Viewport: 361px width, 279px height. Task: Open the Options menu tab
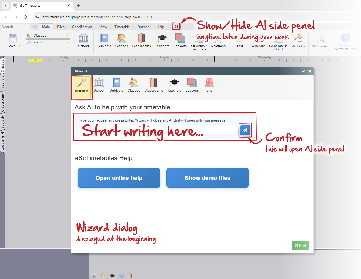tap(143, 27)
